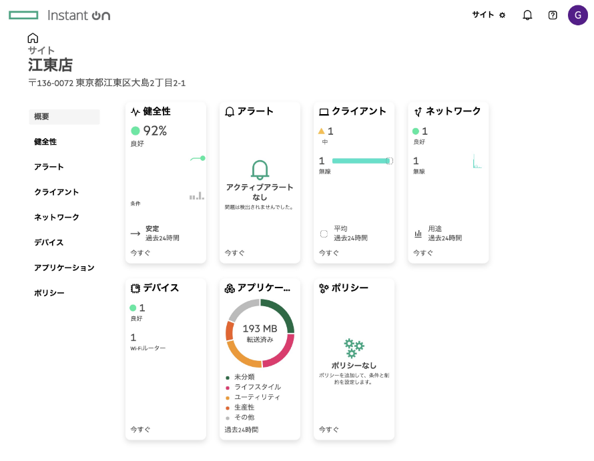The height and width of the screenshot is (461, 594).
Task: Open the purple G user avatar
Action: pos(578,15)
